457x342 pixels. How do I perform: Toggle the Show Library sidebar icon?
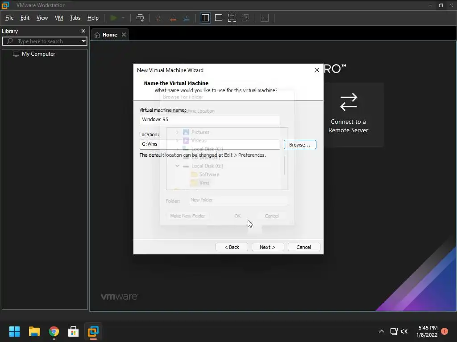pos(205,18)
